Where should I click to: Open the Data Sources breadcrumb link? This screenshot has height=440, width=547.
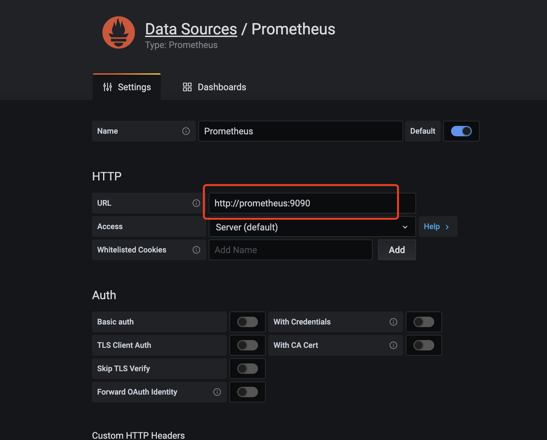[191, 29]
